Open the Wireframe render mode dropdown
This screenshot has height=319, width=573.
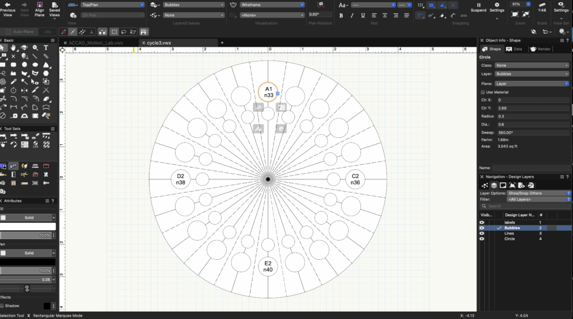coord(272,4)
